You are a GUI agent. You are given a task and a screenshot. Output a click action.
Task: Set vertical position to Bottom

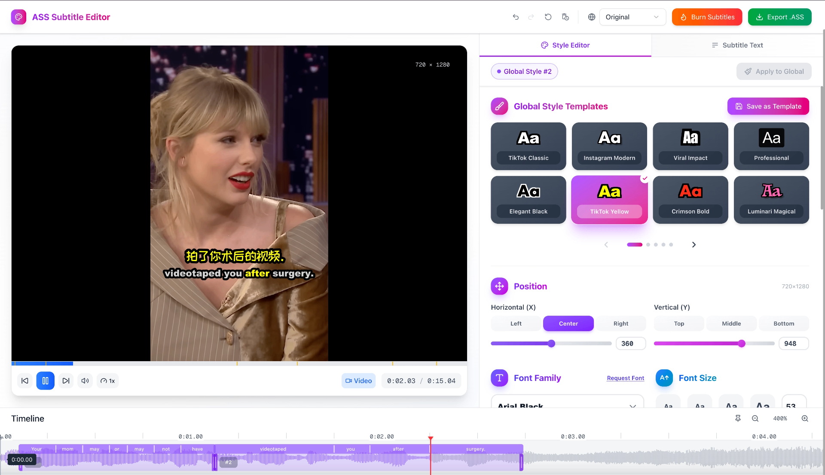[784, 323]
